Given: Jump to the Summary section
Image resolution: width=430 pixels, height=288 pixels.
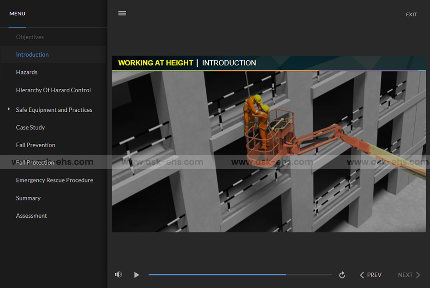Looking at the screenshot, I should coord(28,198).
